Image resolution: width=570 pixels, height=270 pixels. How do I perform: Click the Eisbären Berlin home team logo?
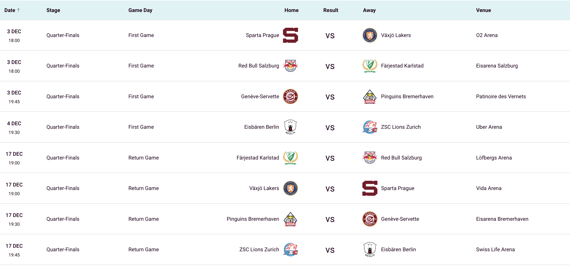[290, 127]
